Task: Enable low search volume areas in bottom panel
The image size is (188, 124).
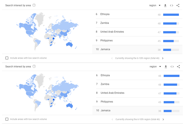Action: click(x=7, y=119)
